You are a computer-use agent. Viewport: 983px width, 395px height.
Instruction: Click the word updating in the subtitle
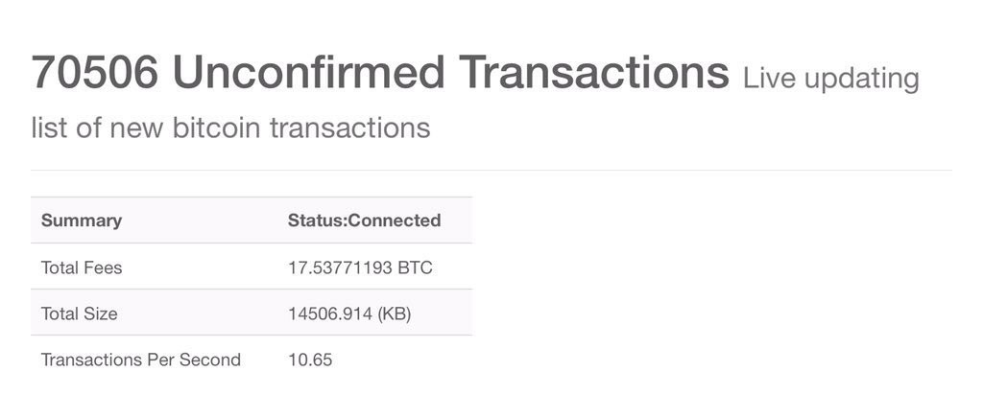pyautogui.click(x=861, y=79)
